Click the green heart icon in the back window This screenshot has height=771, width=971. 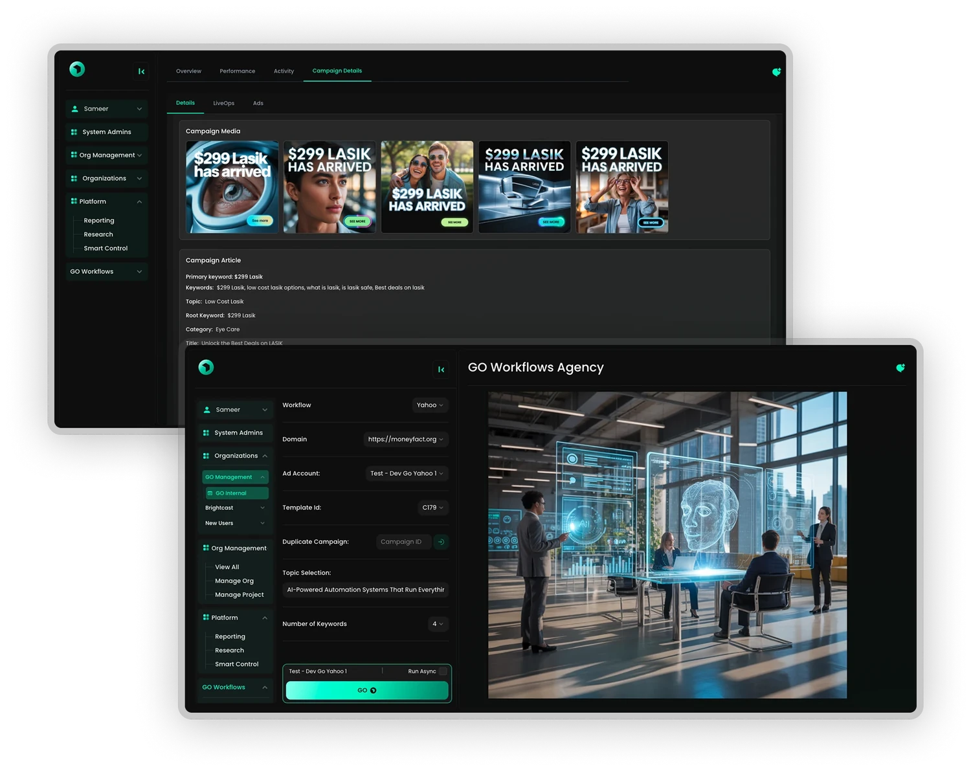coord(776,72)
